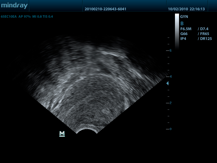Click the F6.5M frequency parameter
The height and width of the screenshot is (163, 217).
[x=186, y=29]
